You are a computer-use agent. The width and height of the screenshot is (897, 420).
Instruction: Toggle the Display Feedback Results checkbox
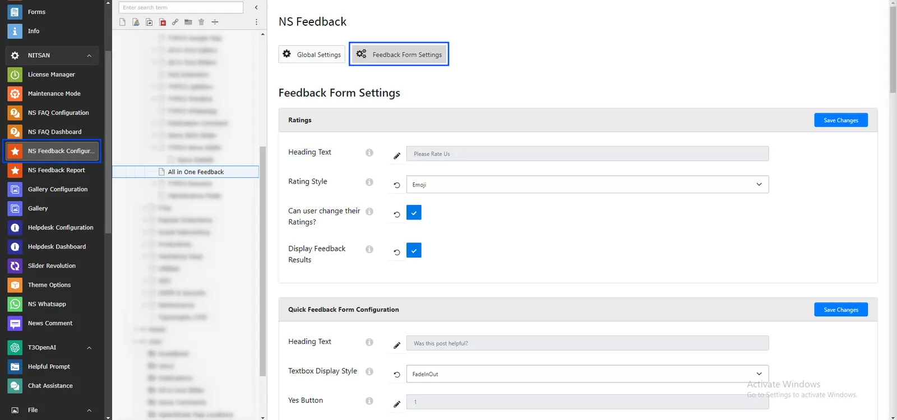click(x=414, y=250)
